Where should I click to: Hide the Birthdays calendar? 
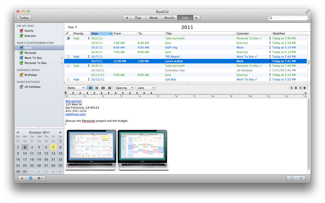[x=21, y=75]
